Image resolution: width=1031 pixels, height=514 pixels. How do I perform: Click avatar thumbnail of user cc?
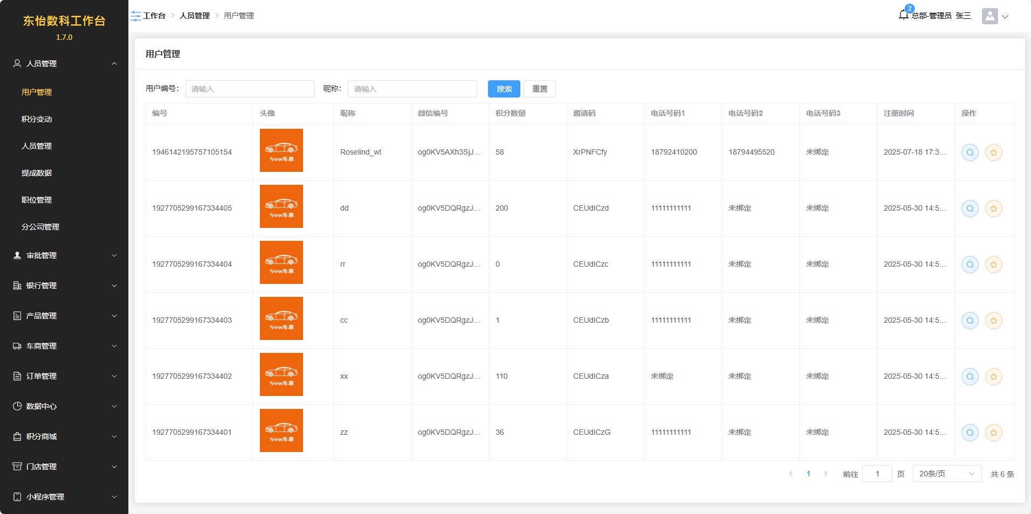click(x=281, y=318)
